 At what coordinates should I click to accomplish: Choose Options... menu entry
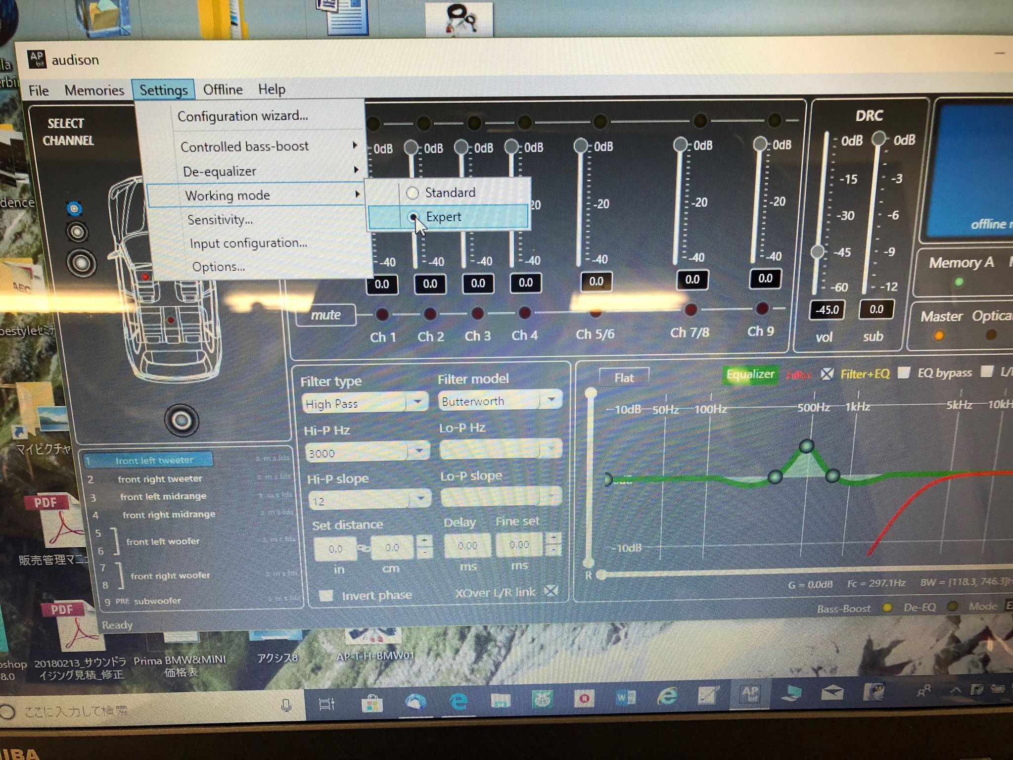coord(218,267)
